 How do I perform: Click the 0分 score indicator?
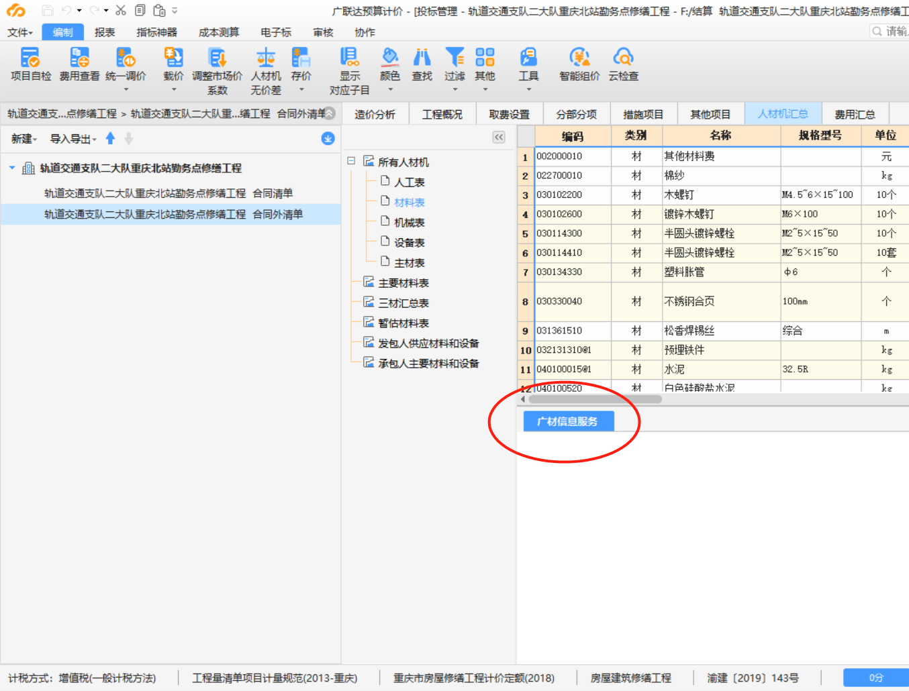tap(875, 678)
